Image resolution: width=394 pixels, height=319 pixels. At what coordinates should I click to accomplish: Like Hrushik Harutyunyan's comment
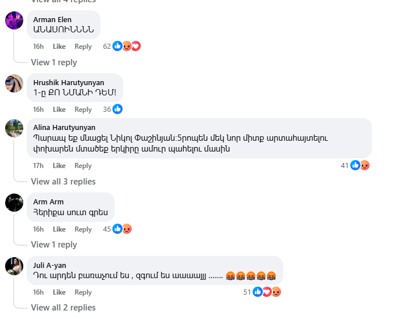coord(59,110)
